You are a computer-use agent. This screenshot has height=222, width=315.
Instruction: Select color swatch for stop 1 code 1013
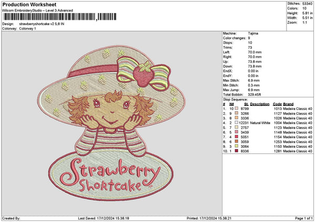click(x=236, y=108)
